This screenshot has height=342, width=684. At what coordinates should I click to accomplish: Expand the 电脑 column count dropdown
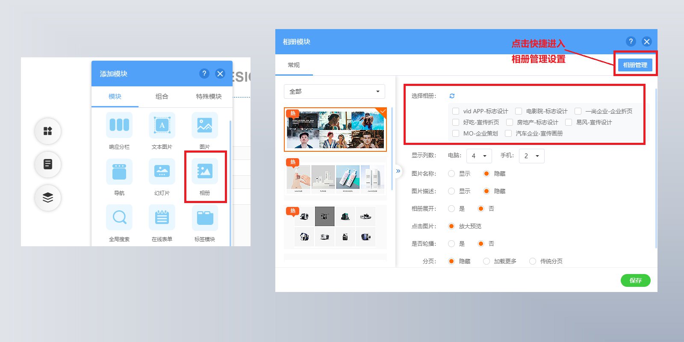[x=479, y=156]
